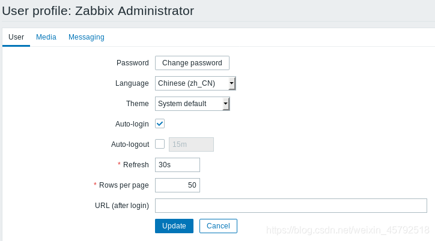The height and width of the screenshot is (241, 435).
Task: Enable the Auto-logout checkbox
Action: click(x=160, y=144)
